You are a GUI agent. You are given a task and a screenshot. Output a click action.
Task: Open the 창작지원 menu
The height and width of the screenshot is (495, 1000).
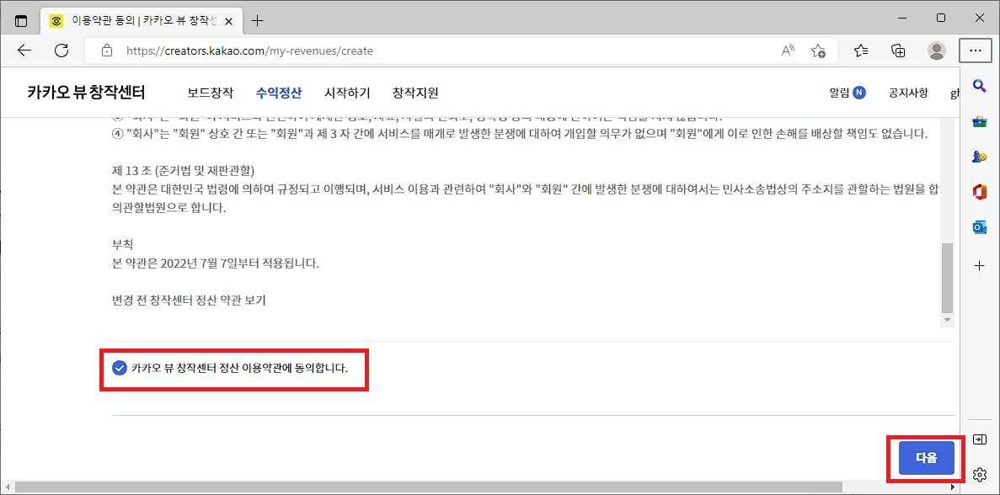[415, 93]
